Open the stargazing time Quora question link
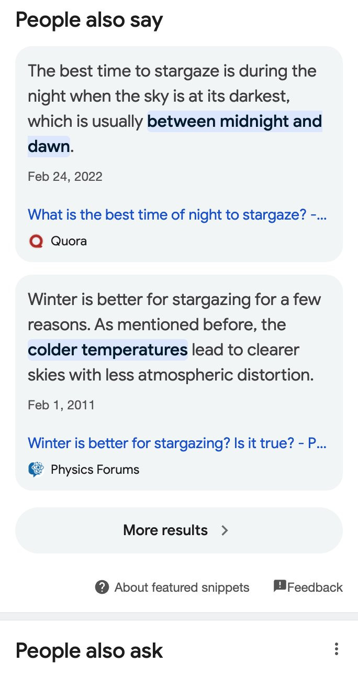Screen dimensions: 358x674 point(177,214)
